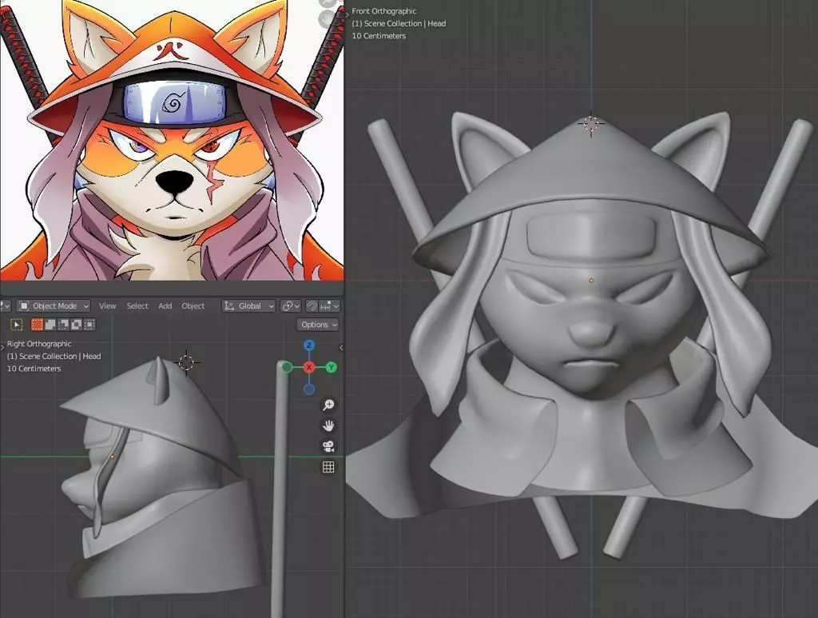818x618 pixels.
Task: Click "(1) Scene Collection | Head" in right viewport
Action: 54,357
